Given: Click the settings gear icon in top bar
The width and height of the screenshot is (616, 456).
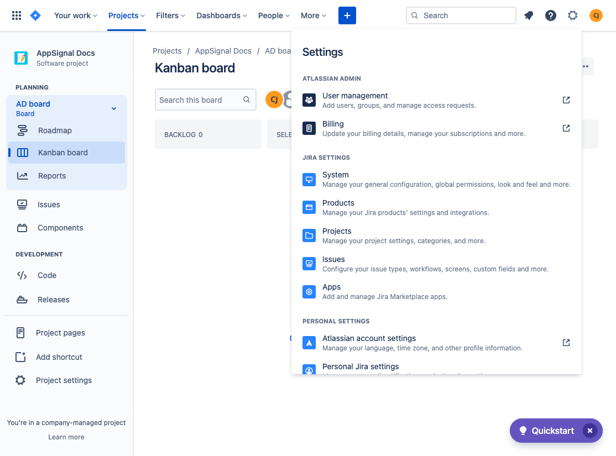Looking at the screenshot, I should click(x=572, y=15).
